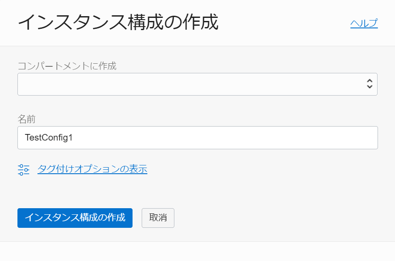Open the ヘルプ link
Viewport: 395px width, 261px height.
click(x=364, y=23)
